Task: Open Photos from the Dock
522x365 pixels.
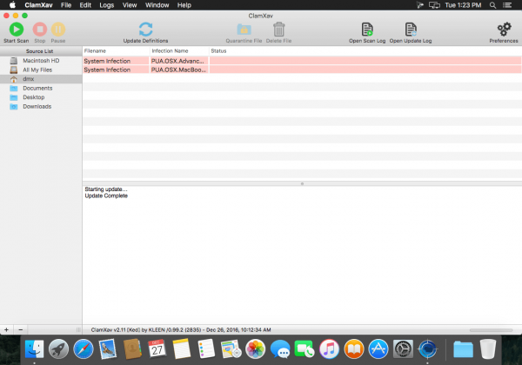Action: (x=255, y=348)
